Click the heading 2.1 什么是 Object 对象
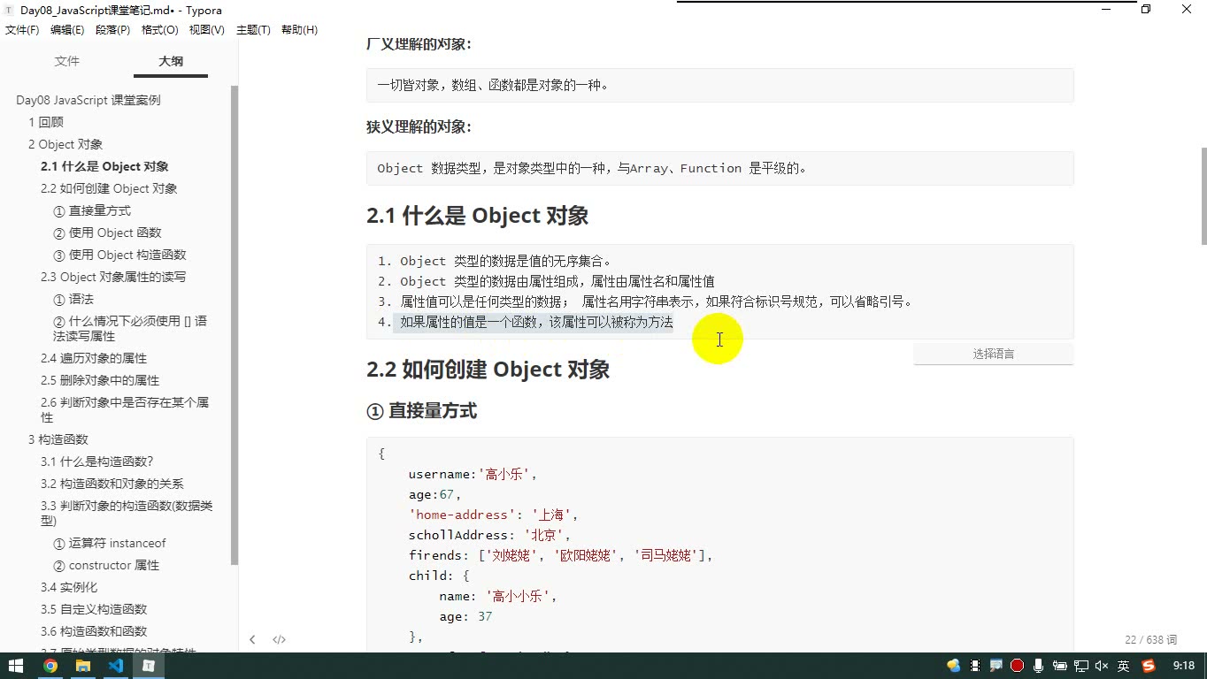The width and height of the screenshot is (1207, 679). click(x=477, y=216)
